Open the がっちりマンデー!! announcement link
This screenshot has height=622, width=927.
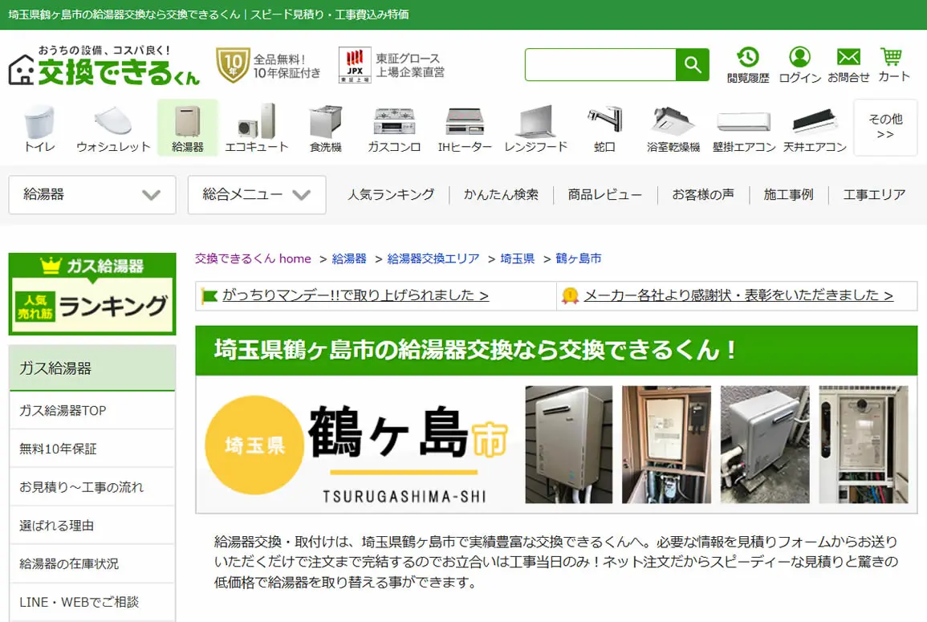pos(356,295)
